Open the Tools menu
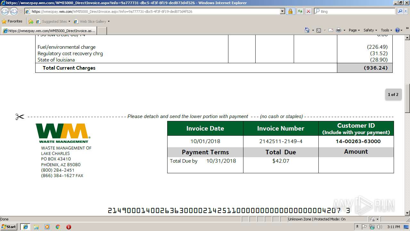Image resolution: width=410 pixels, height=231 pixels. pyautogui.click(x=386, y=30)
